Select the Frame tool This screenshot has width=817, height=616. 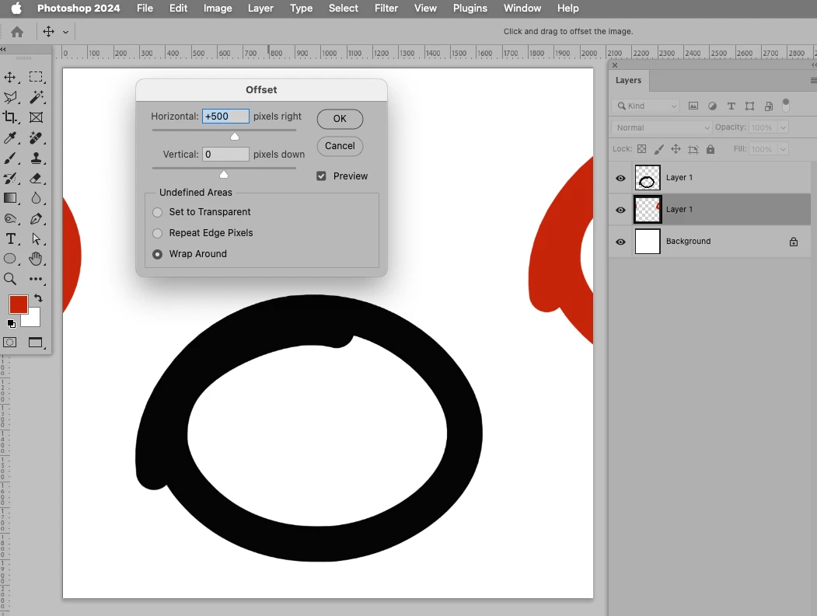36,117
